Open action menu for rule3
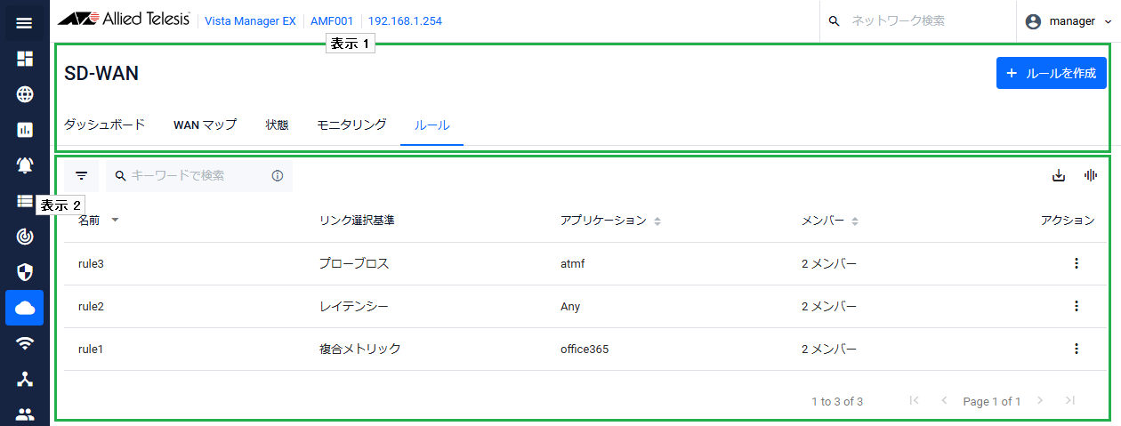Screen dimensions: 1121x426 1077,263
